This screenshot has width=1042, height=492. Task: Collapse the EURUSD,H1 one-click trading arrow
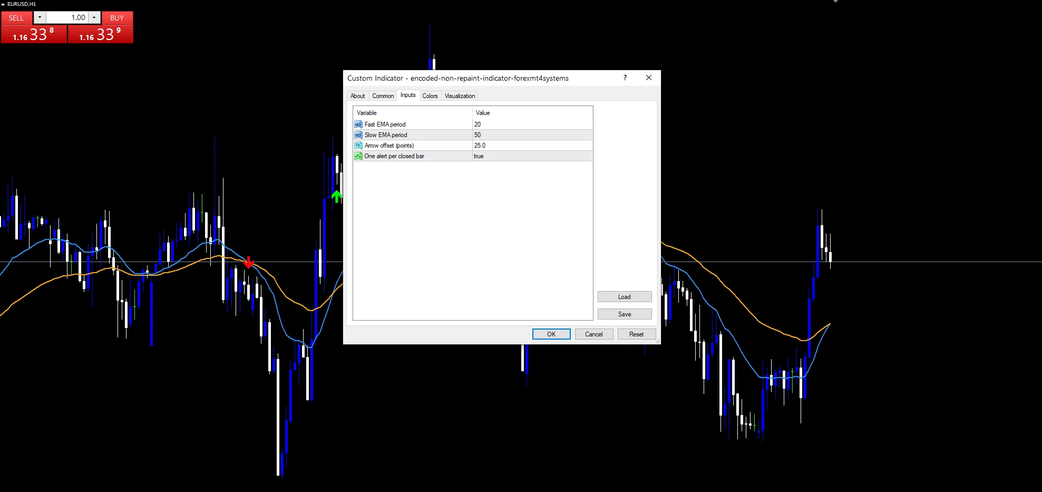[3, 4]
